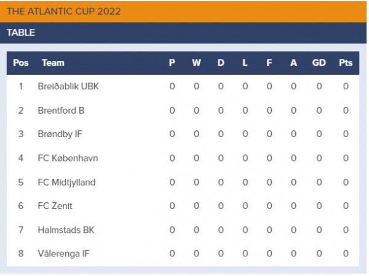This screenshot has width=369, height=276.
Task: Click the P column header
Action: pyautogui.click(x=172, y=63)
